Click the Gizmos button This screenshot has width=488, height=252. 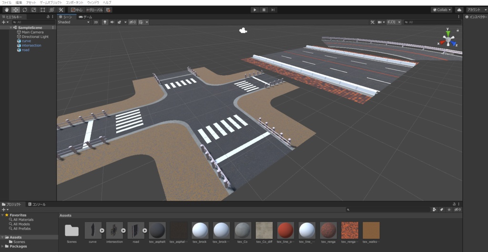(x=392, y=22)
